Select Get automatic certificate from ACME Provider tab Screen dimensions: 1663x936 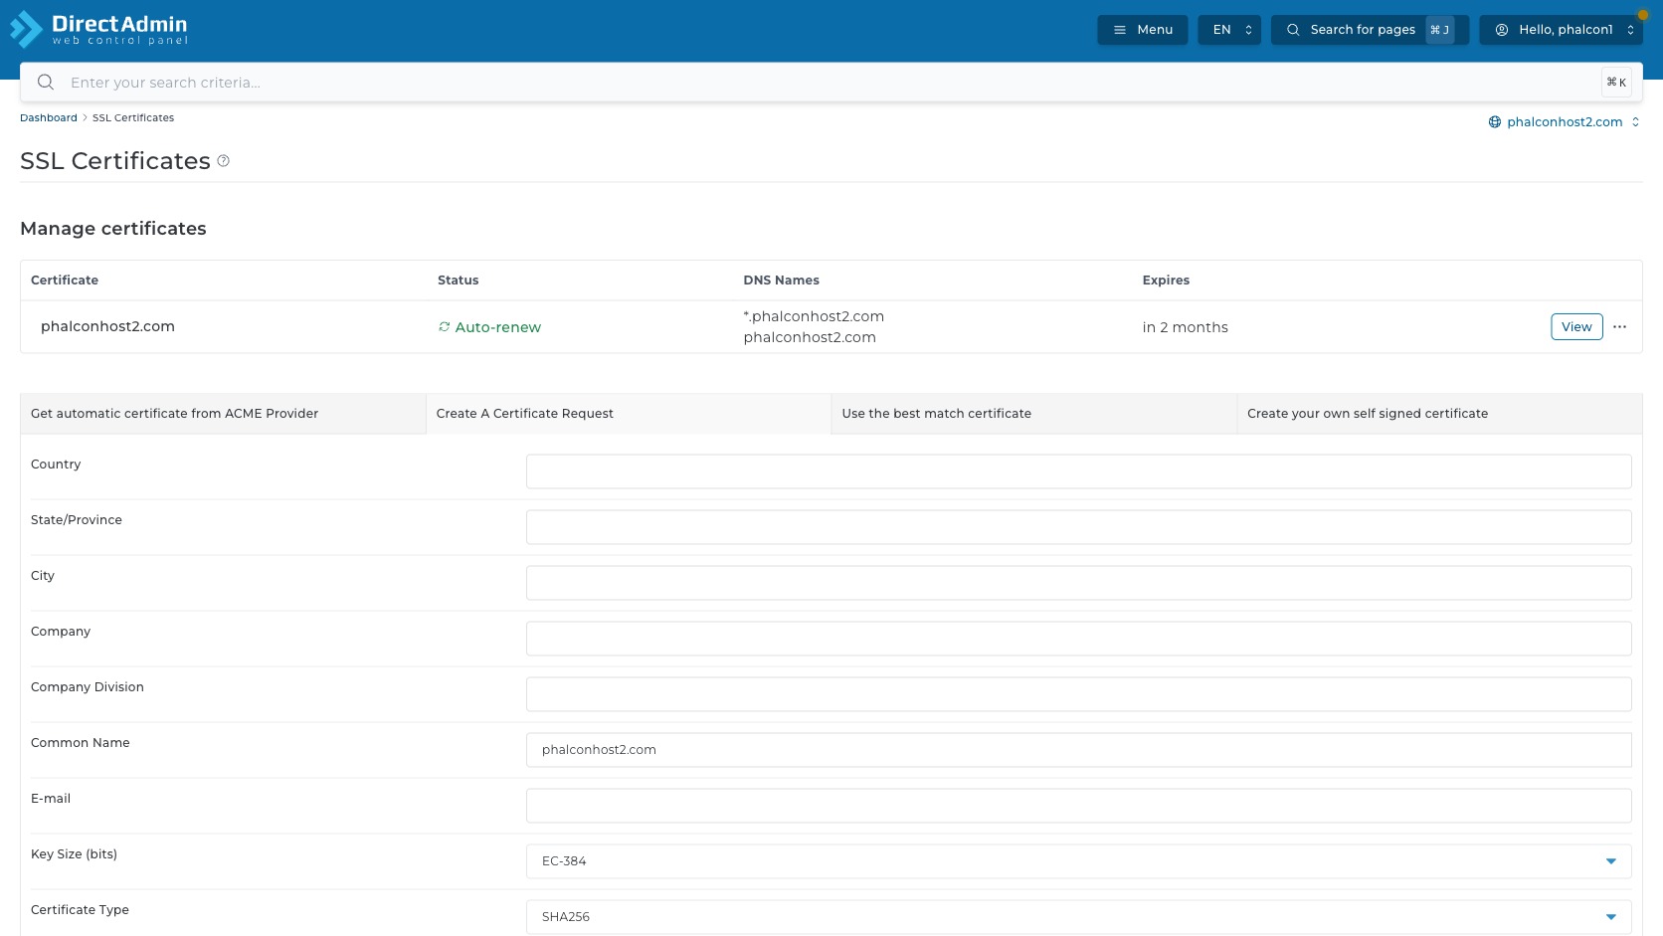pos(223,414)
